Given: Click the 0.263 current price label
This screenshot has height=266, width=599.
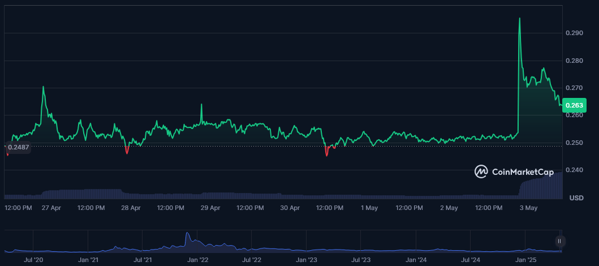Looking at the screenshot, I should click(x=574, y=105).
